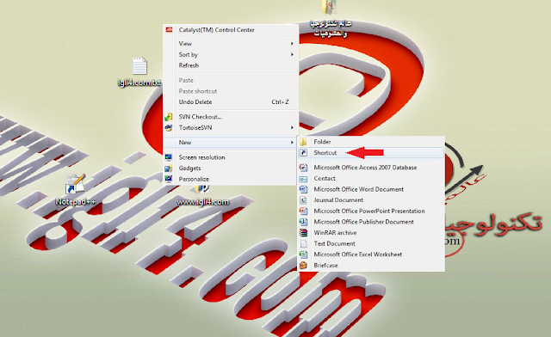This screenshot has height=337, width=551.
Task: Select the Notepad++ desktop shortcut
Action: coord(76,190)
